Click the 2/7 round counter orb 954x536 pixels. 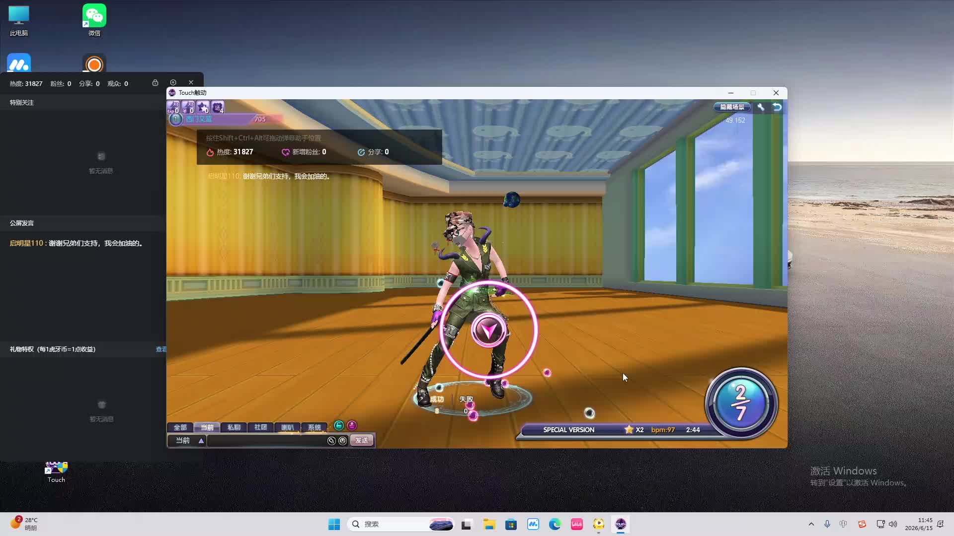point(741,403)
